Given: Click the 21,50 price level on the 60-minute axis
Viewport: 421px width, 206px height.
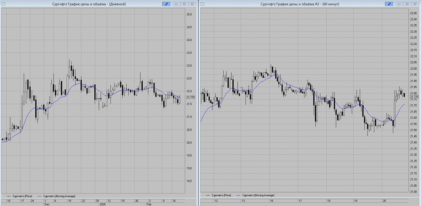Looking at the screenshot, I should pos(413,130).
